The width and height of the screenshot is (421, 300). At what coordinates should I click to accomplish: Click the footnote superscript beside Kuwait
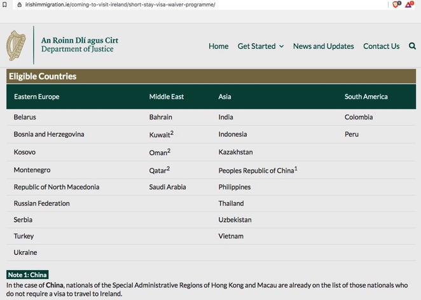(172, 133)
